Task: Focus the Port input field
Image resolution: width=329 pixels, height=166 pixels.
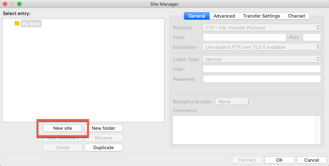Action: 312,37
